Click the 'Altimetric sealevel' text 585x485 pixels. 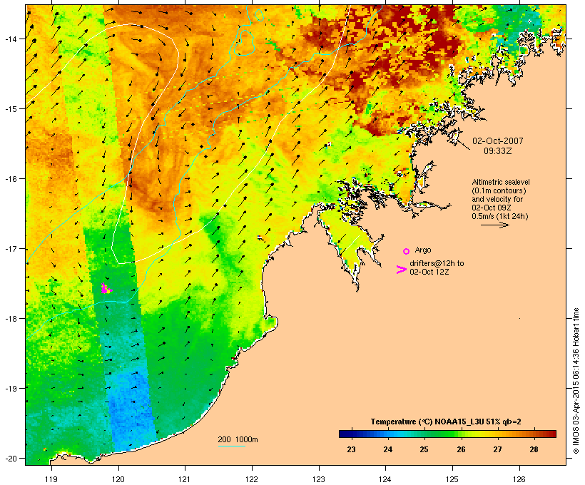[501, 182]
